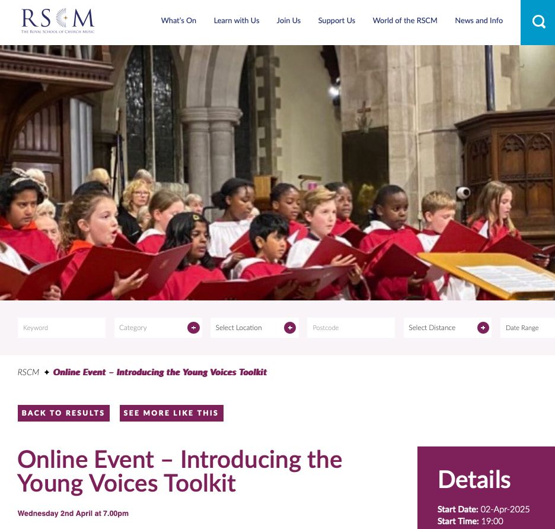Screen dimensions: 555x529
Task: Click plus icon beside Select Distance
Action: coord(483,328)
